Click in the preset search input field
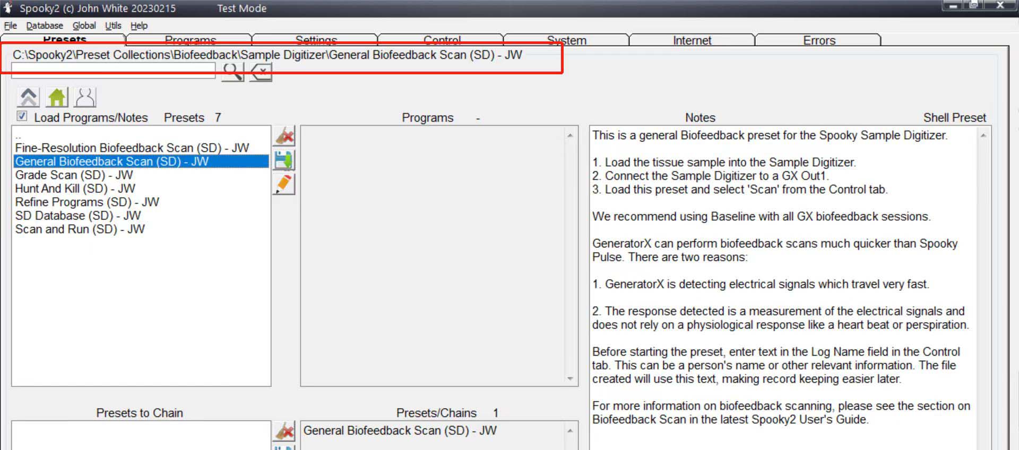The image size is (1019, 450). click(113, 70)
